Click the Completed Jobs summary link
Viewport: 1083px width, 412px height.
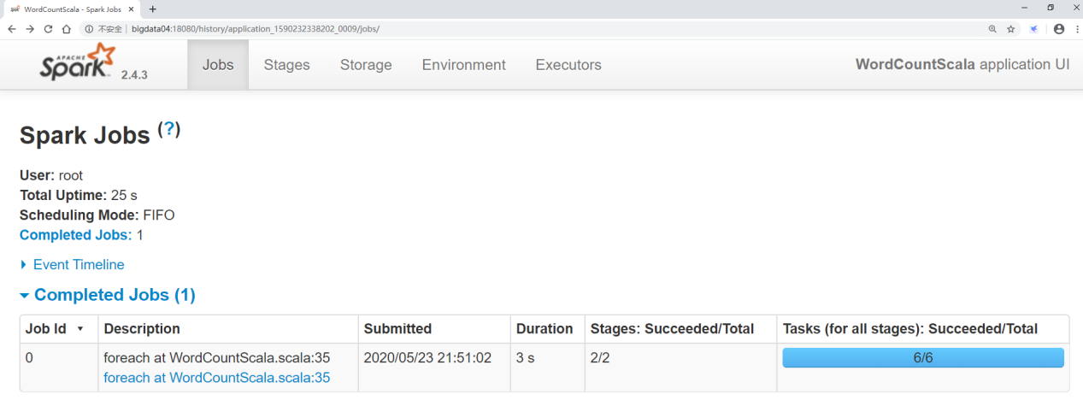tap(75, 235)
